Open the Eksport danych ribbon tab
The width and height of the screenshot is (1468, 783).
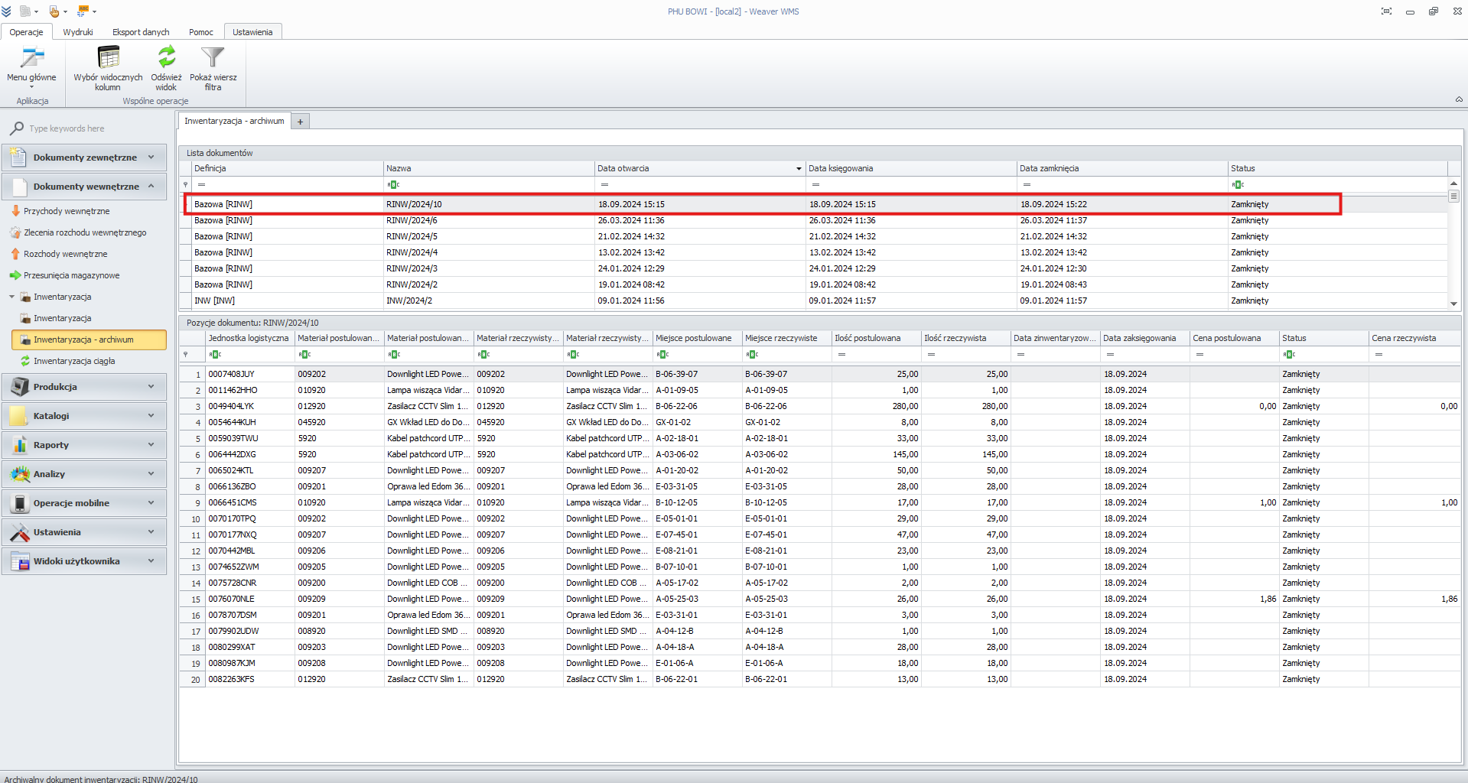coord(141,32)
